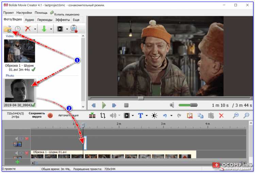Step to previous frame in preview

tap(93, 105)
